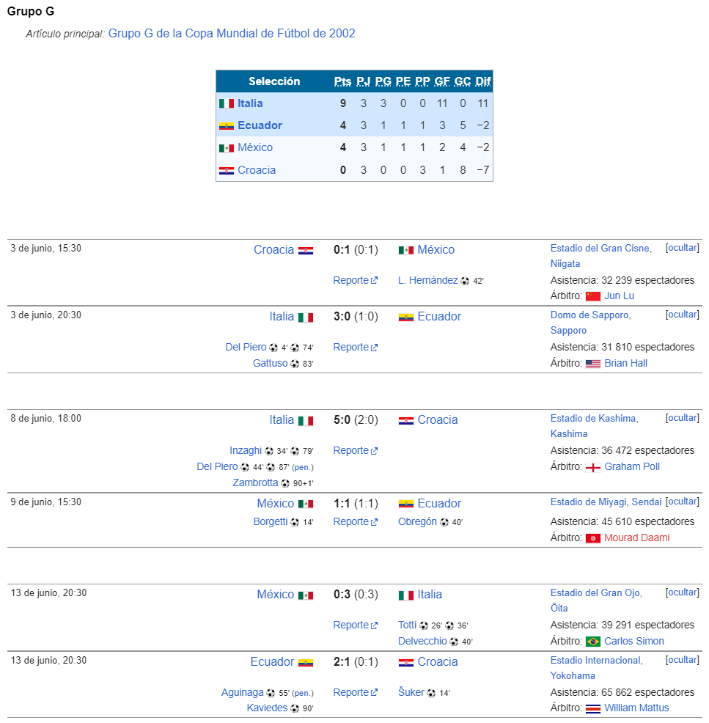709x723 pixels.
Task: Click Costa Rica flag beside William Mattus
Action: [593, 709]
